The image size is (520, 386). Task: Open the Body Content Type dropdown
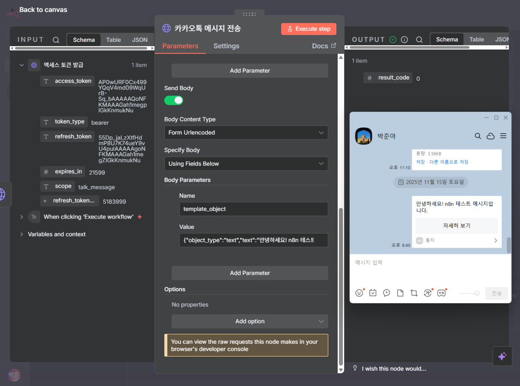246,133
